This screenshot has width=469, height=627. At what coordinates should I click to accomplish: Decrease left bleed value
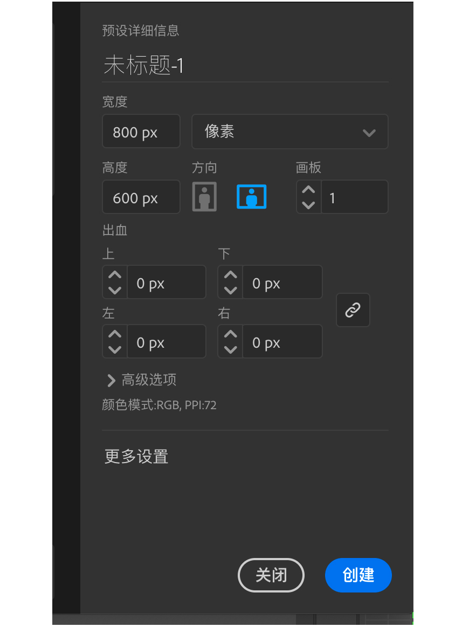[115, 349]
